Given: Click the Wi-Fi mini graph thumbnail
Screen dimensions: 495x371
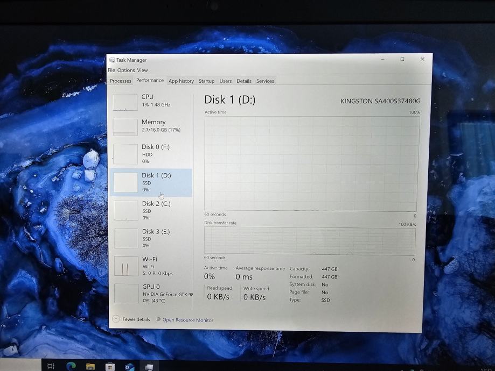Looking at the screenshot, I should point(126,266).
